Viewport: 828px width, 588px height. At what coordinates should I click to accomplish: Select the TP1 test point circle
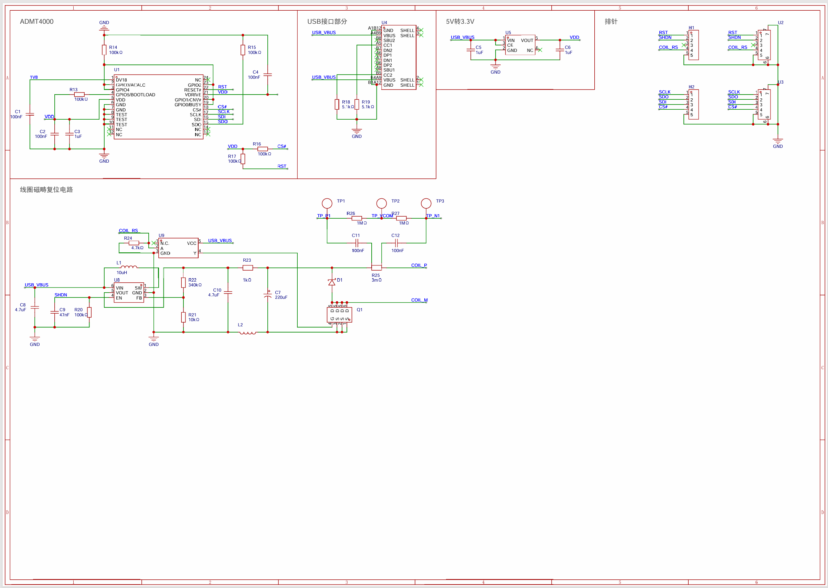(327, 203)
